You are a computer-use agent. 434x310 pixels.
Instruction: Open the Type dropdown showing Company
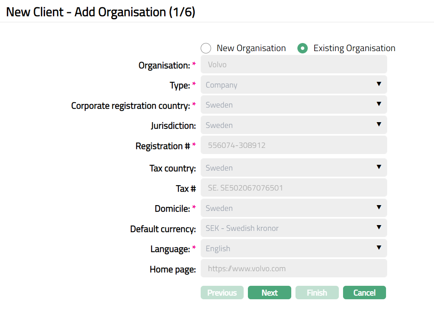coord(294,85)
